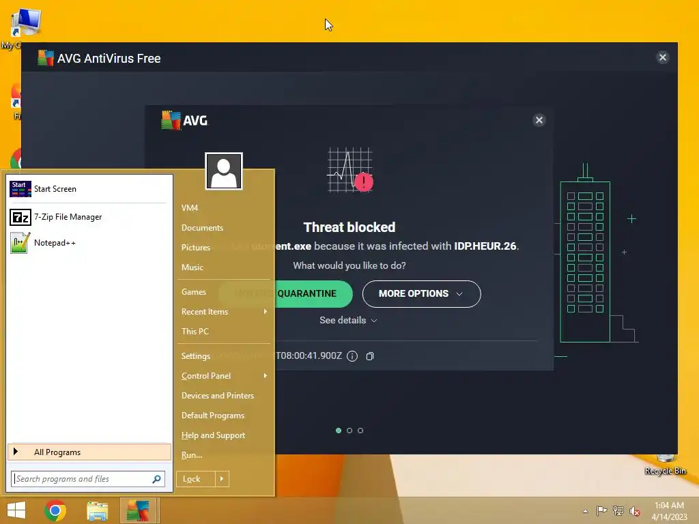Click the Search programs and files field
The width and height of the screenshot is (699, 524).
coord(88,479)
